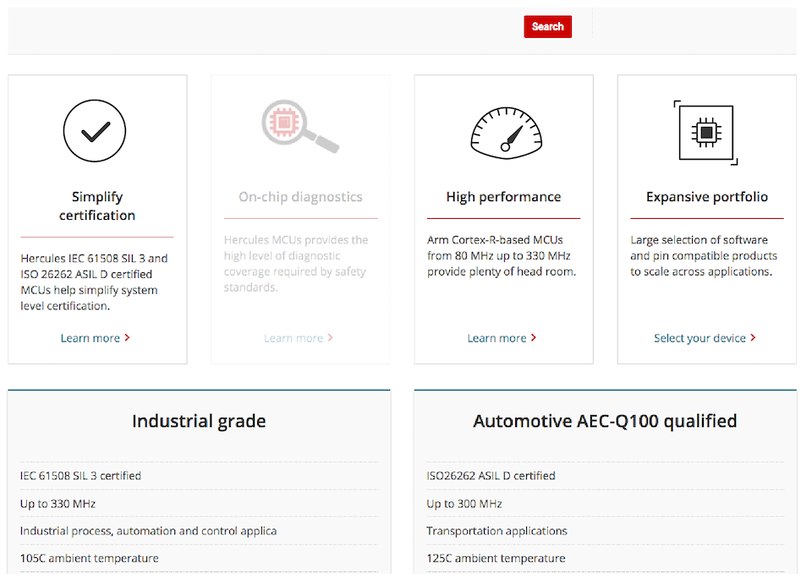Click the ISO26262 ASIL D certified row

coord(491,476)
